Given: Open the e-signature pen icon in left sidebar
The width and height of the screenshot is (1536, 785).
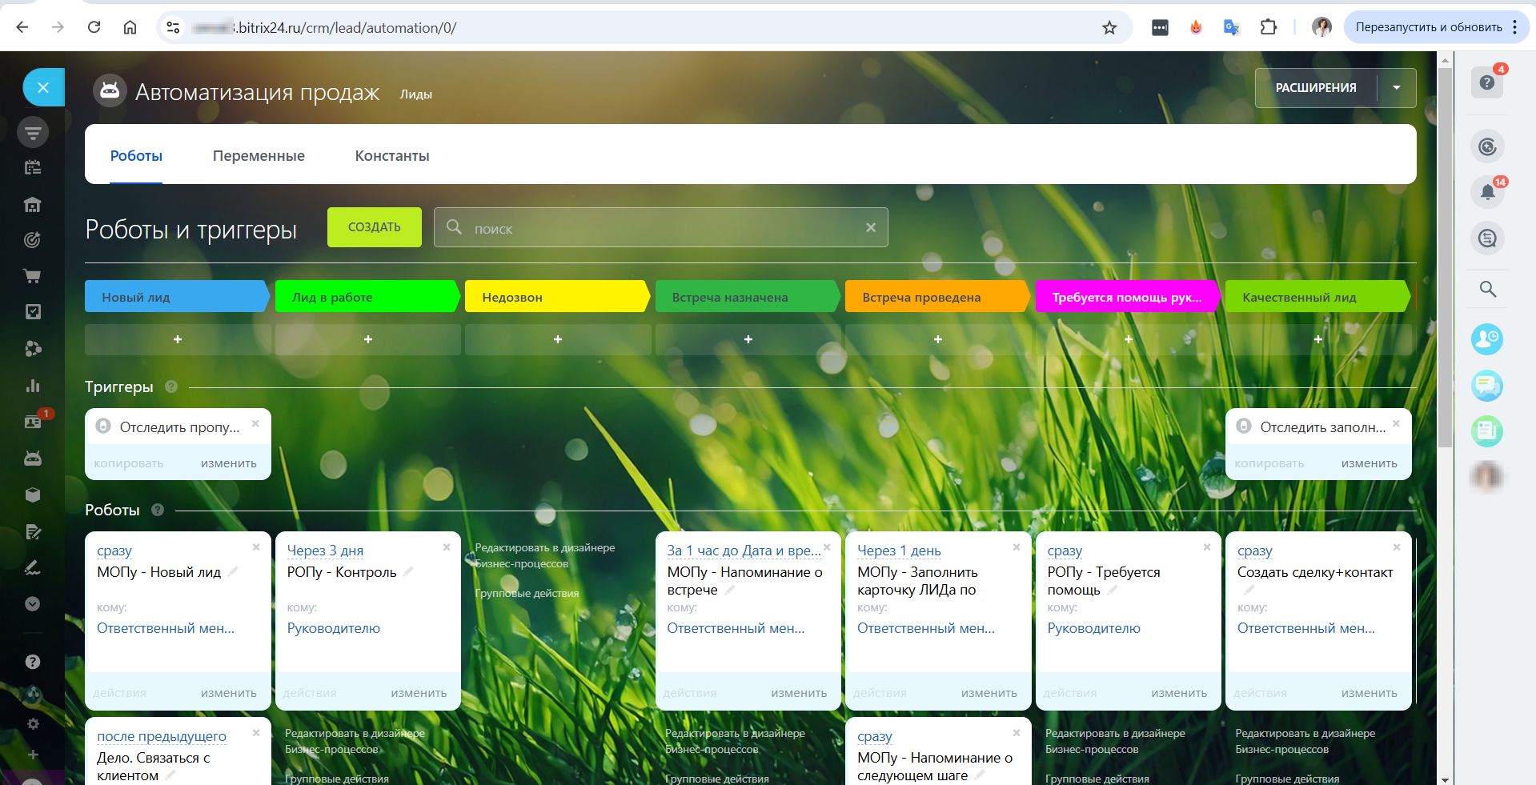Looking at the screenshot, I should click(33, 567).
